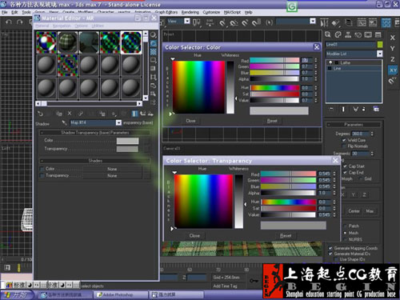Screen dimensions: 400x300
Task: Click Sample Type icon in Material Editor side toolbar
Action: (154, 35)
